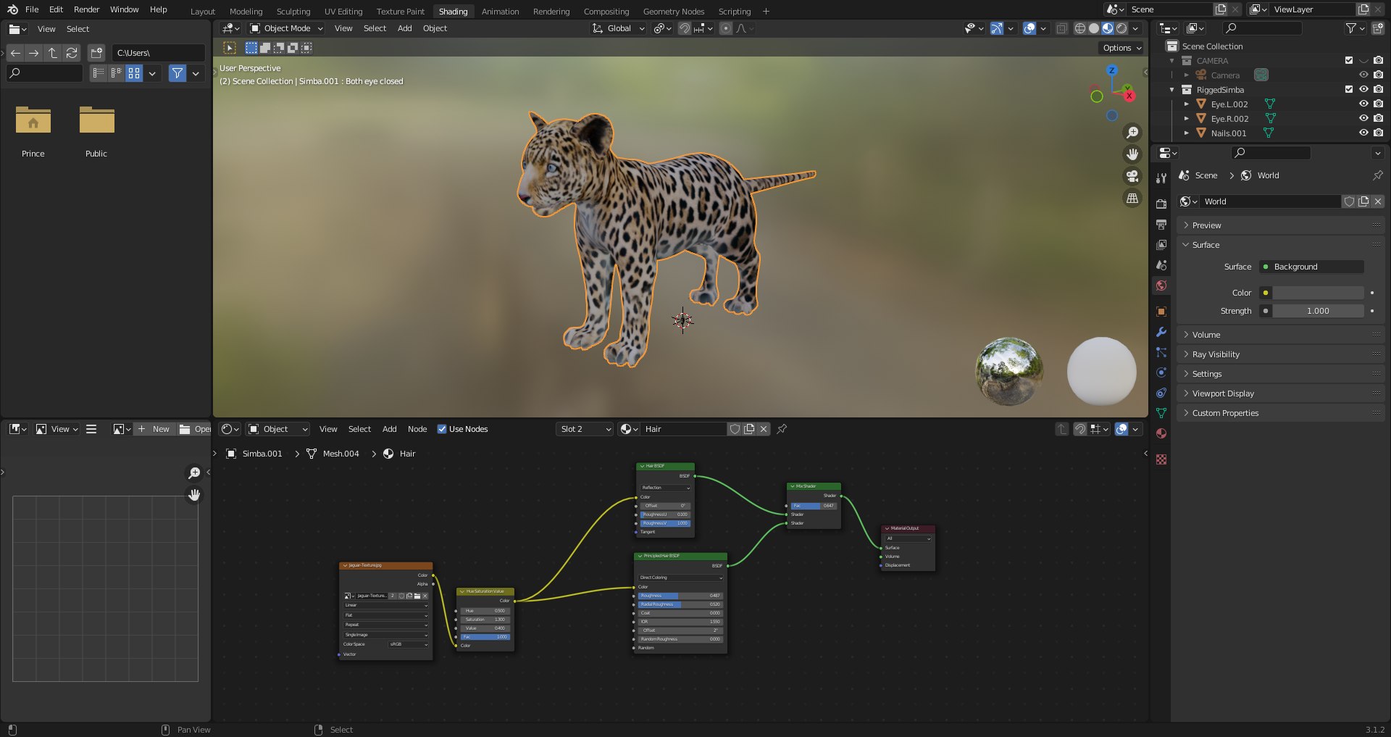This screenshot has height=737, width=1391.
Task: Hide Eye.L.002 in viewport
Action: click(x=1363, y=104)
